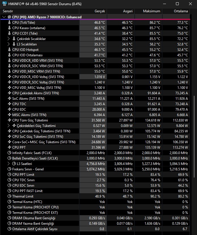Viewport: 197px width, 235px height.
Task: Expand the Çekirdekleri Güç Tüketimi row
Action: pyautogui.click(x=9, y=126)
